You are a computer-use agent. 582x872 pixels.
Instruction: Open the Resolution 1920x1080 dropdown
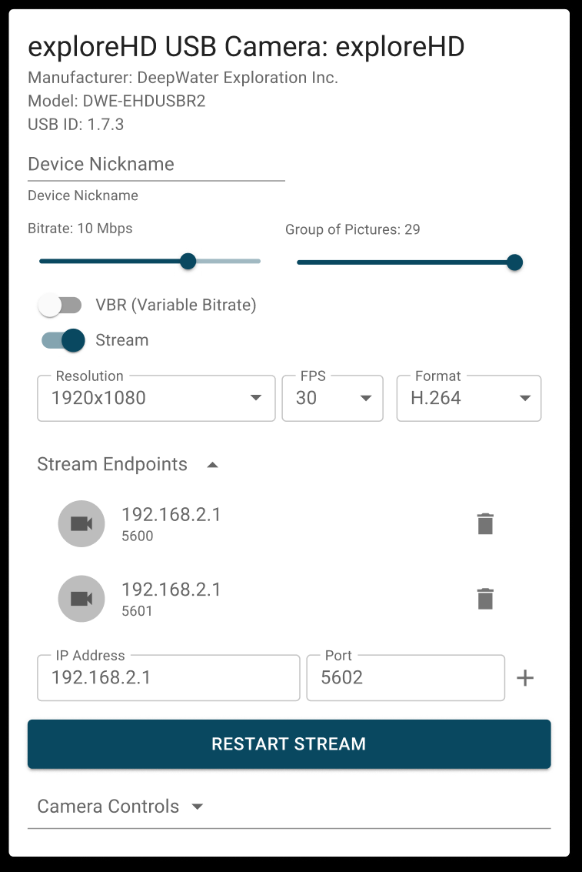click(156, 398)
